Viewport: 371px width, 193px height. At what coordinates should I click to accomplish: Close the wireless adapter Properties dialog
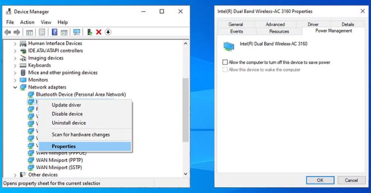click(x=363, y=11)
